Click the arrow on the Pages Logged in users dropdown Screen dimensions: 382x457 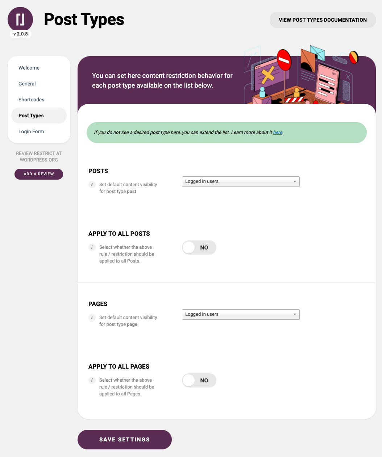click(x=295, y=314)
